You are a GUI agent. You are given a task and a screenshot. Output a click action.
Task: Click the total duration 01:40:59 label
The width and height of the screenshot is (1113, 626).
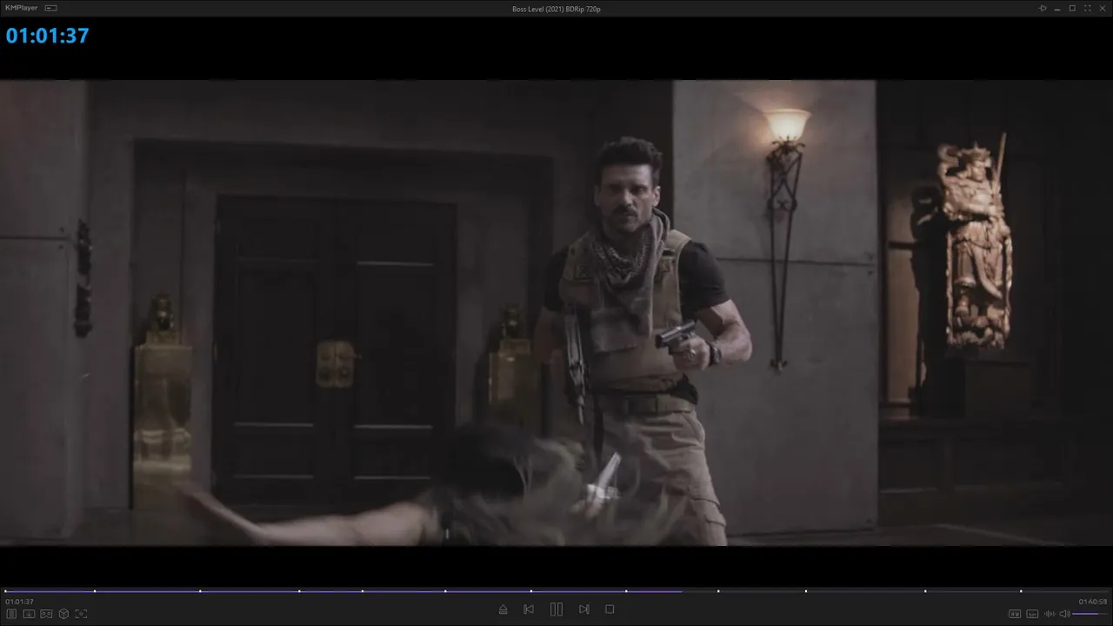pyautogui.click(x=1093, y=602)
